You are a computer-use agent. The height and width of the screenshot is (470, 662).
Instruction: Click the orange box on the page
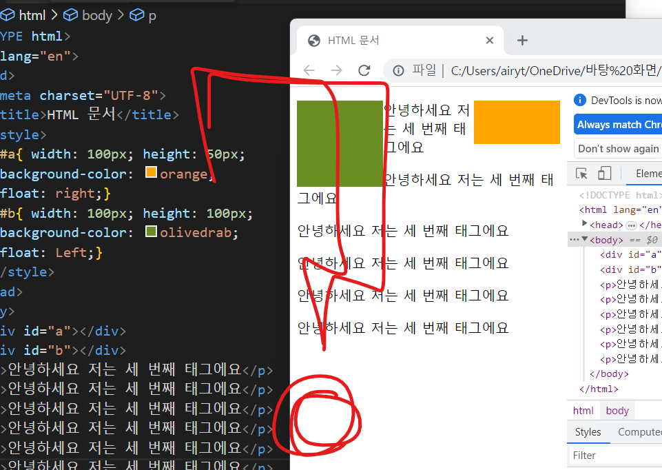517,122
